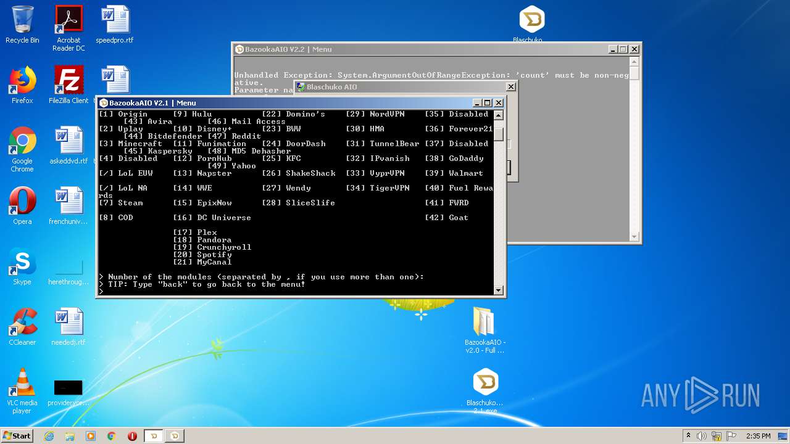Switch to the first Blaschuko taskbar button
Screen dimensions: 790x444
point(154,436)
